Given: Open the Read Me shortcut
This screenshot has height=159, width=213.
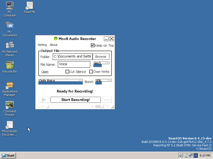Looking at the screenshot, I should point(30,8).
